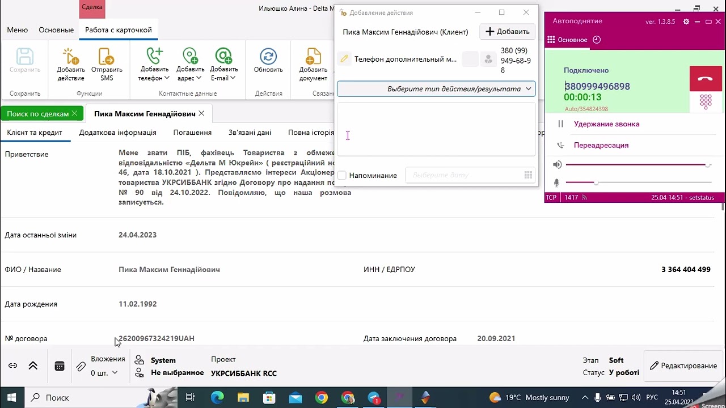
Task: Click the Редактирование button
Action: (x=683, y=365)
